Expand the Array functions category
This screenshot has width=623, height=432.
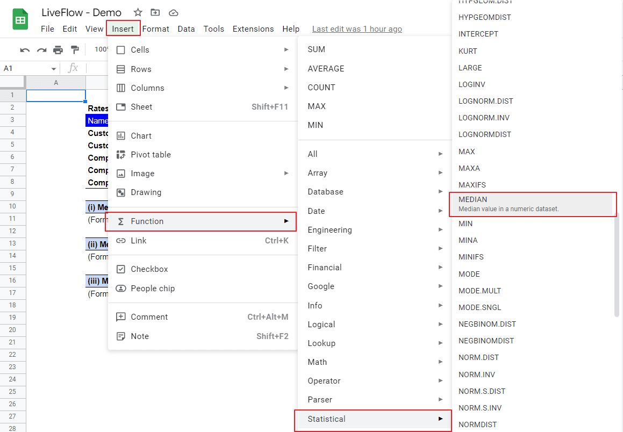point(375,173)
